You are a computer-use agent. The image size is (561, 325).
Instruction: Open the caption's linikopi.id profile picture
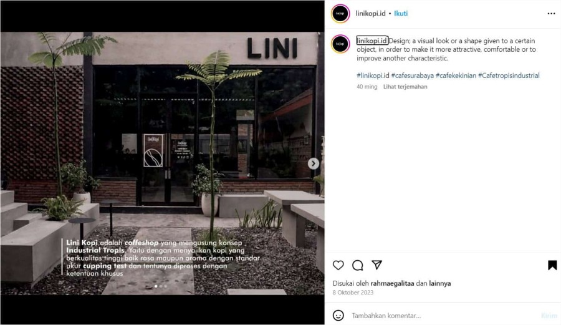(x=340, y=44)
